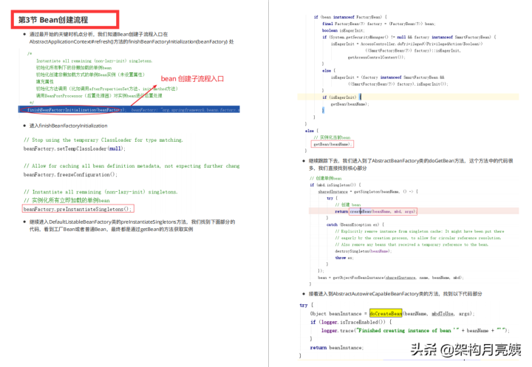Click the code "beanFactory.setTempClassLoader(null);"

75,148
